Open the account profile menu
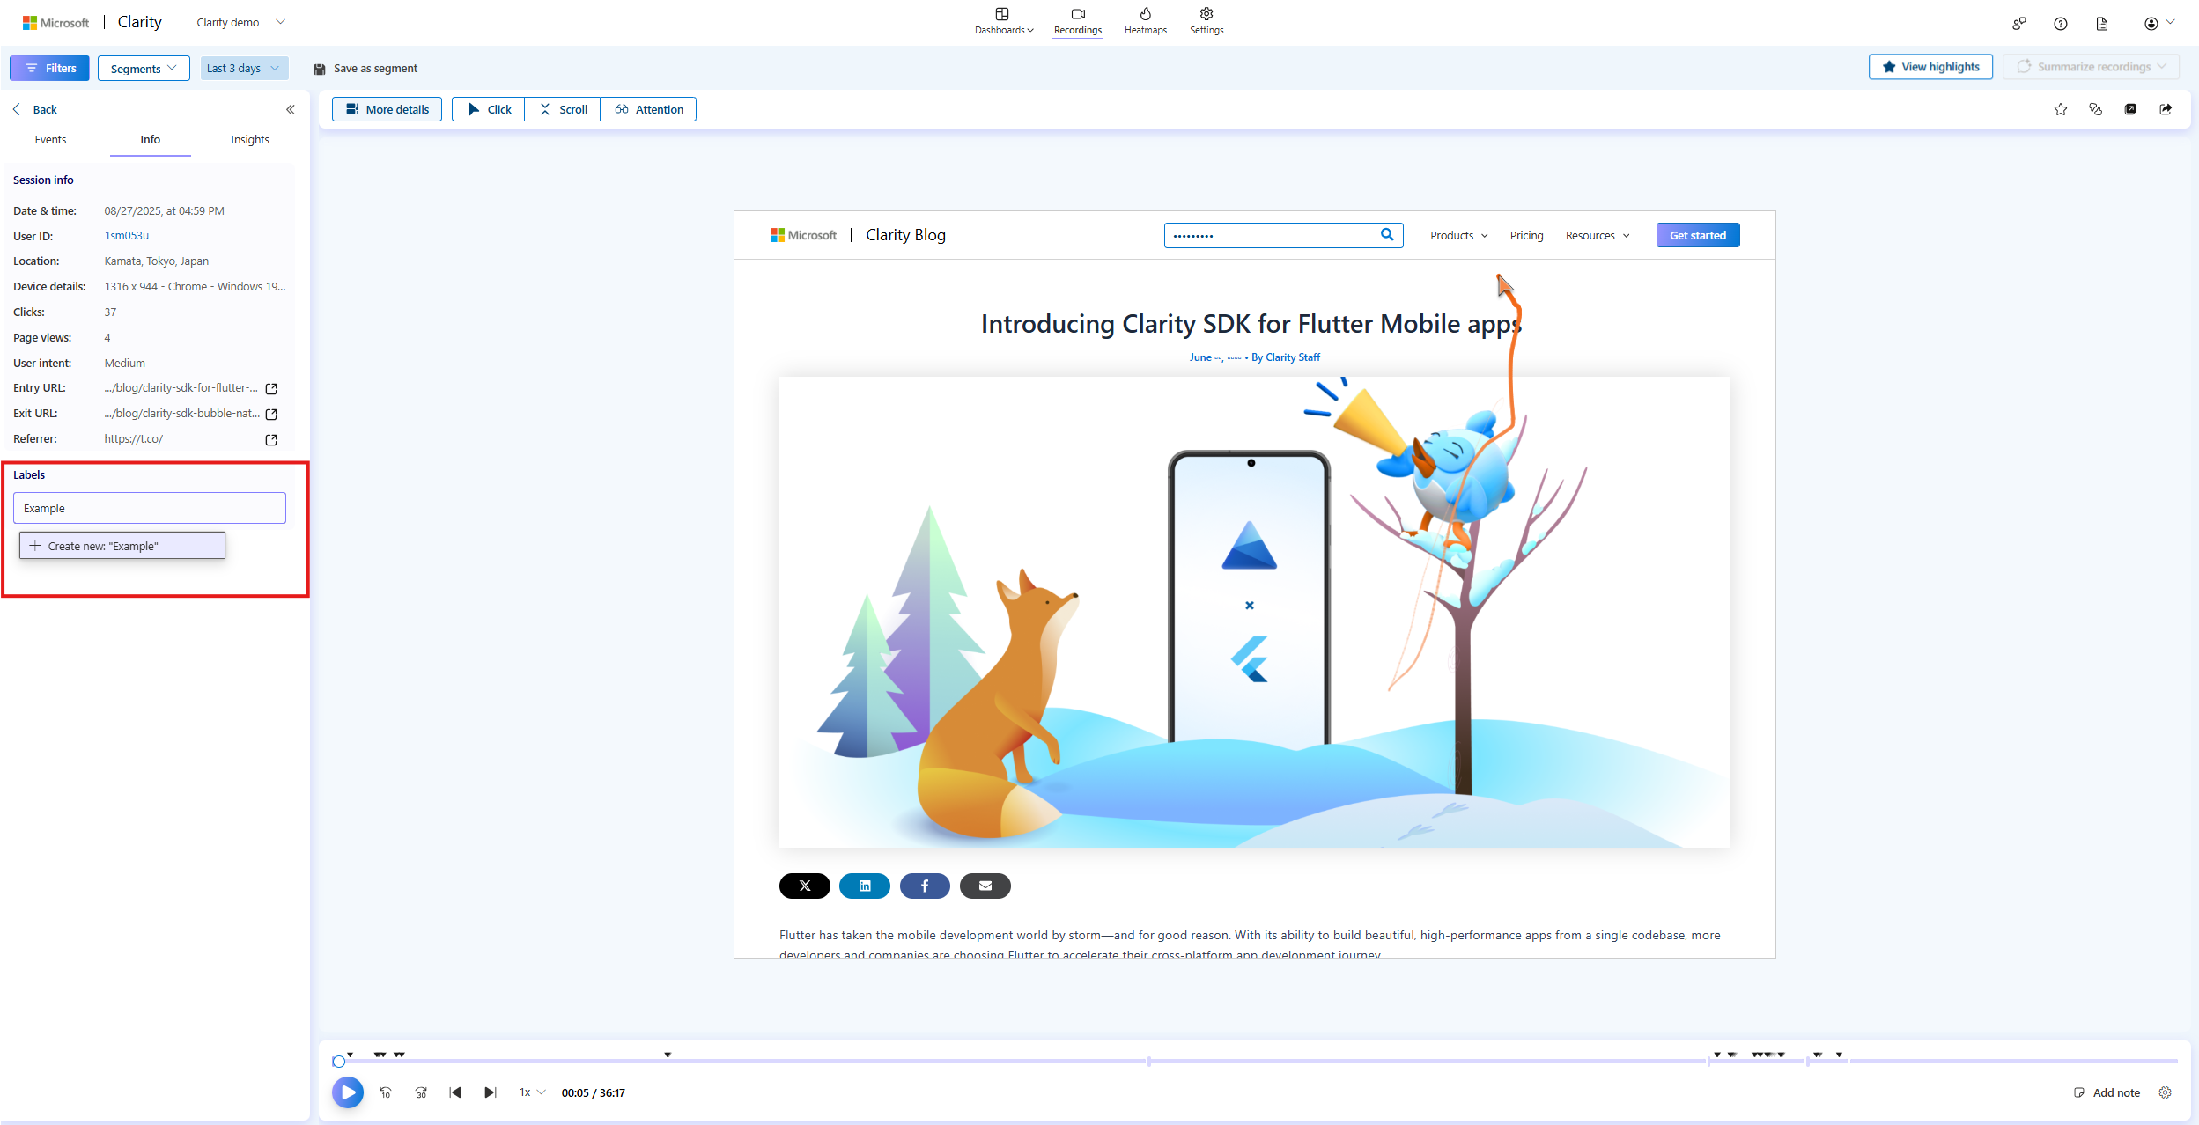The width and height of the screenshot is (2199, 1125). [x=2158, y=24]
